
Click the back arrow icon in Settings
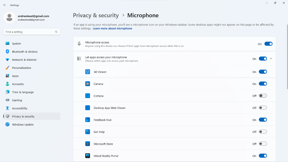pyautogui.click(x=5, y=5)
